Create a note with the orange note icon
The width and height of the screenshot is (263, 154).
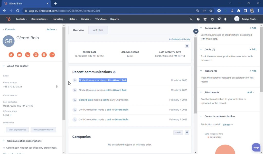(x=11, y=55)
